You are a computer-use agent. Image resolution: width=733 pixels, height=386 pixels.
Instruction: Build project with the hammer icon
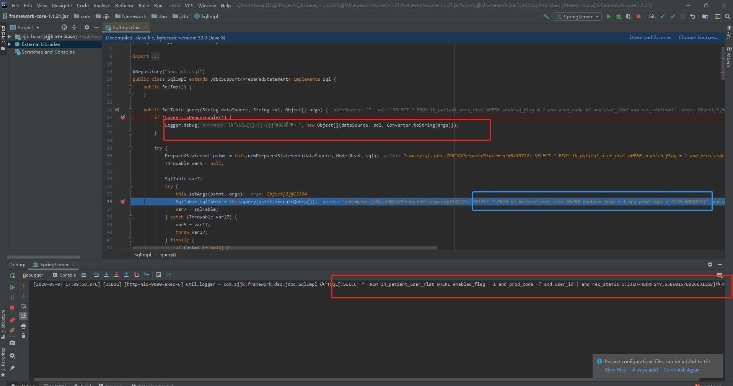(546, 16)
